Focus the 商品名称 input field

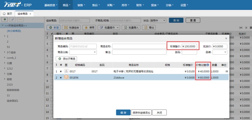[139, 46]
